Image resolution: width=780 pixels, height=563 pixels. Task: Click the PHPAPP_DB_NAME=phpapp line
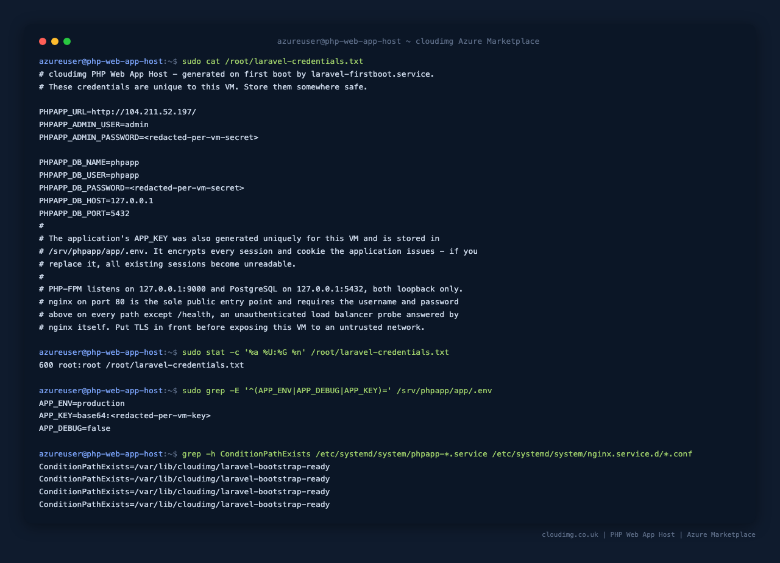click(x=89, y=163)
